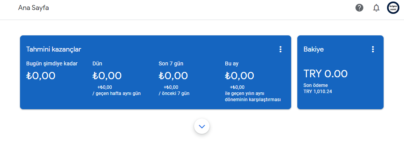Click the TRY 0.00 balance amount

click(x=325, y=74)
